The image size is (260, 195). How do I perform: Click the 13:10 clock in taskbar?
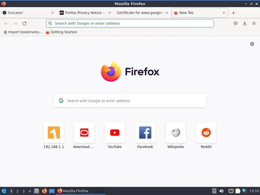(254, 191)
